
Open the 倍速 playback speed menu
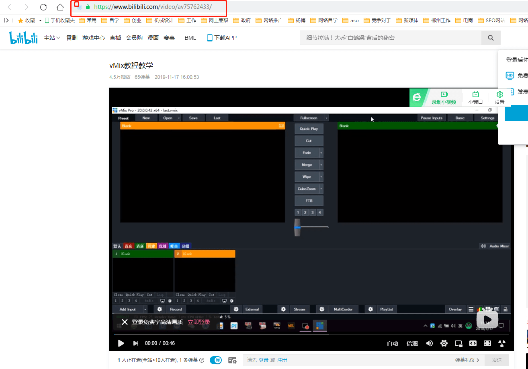(412, 343)
